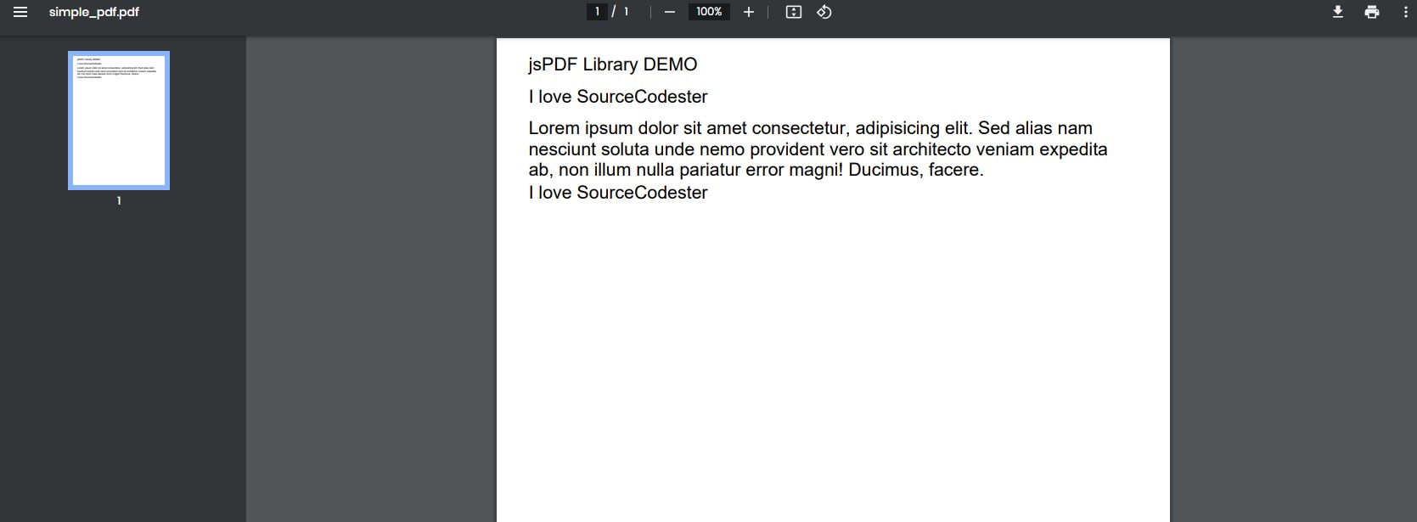Click the 'jsPDF Library DEMO' heading text

612,65
